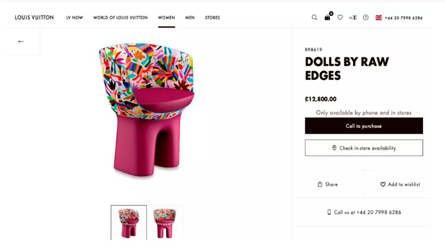Click the wishlist heart icon in header
Viewport: 445px width, 250px height.
coord(340,17)
